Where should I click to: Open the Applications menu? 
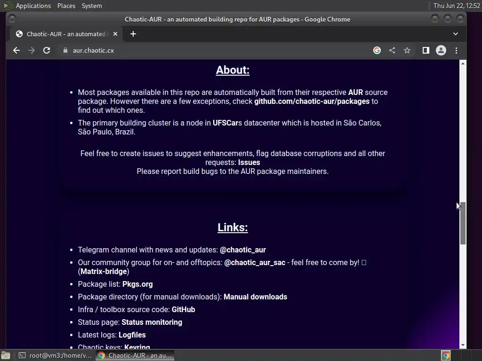[x=33, y=6]
